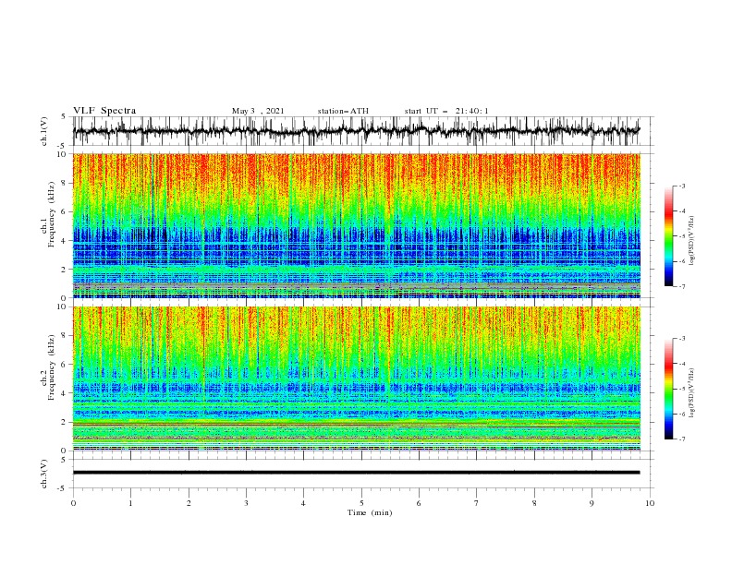Click the ch.1 spectrogram plot
The height and width of the screenshot is (565, 732).
pyautogui.click(x=357, y=225)
